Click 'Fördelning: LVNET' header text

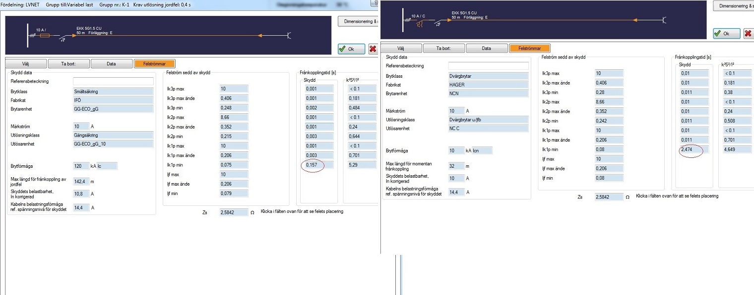[x=21, y=4]
